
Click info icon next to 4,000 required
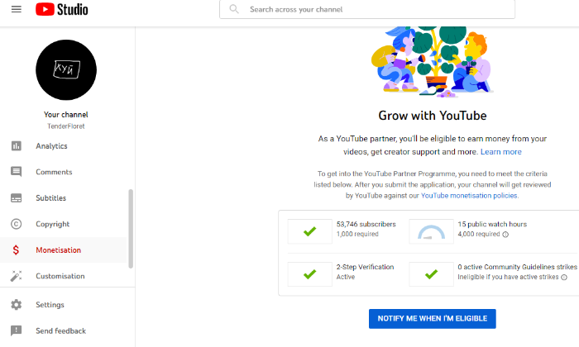(x=505, y=235)
